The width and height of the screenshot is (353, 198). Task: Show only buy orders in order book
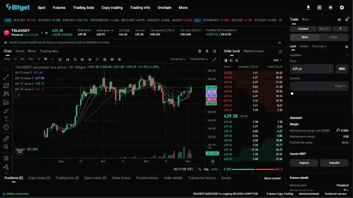pyautogui.click(x=231, y=60)
